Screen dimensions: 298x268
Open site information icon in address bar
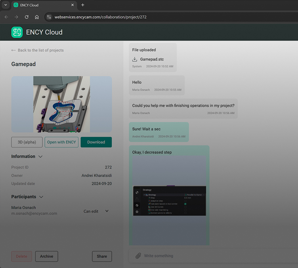pyautogui.click(x=49, y=17)
